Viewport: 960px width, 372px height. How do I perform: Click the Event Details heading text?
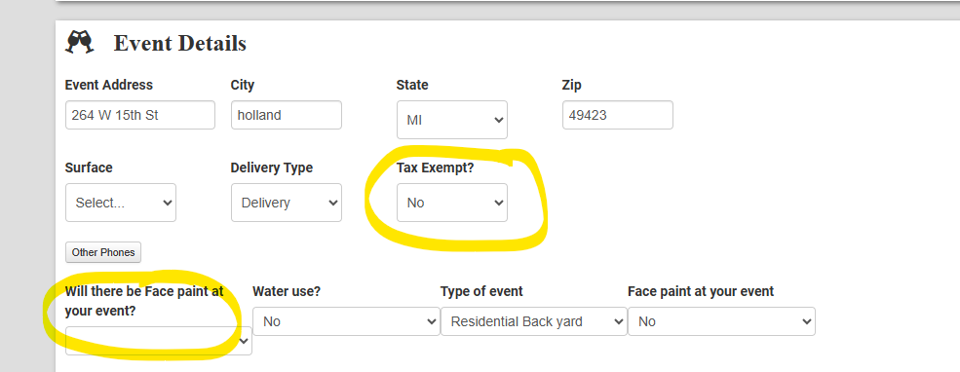[180, 44]
